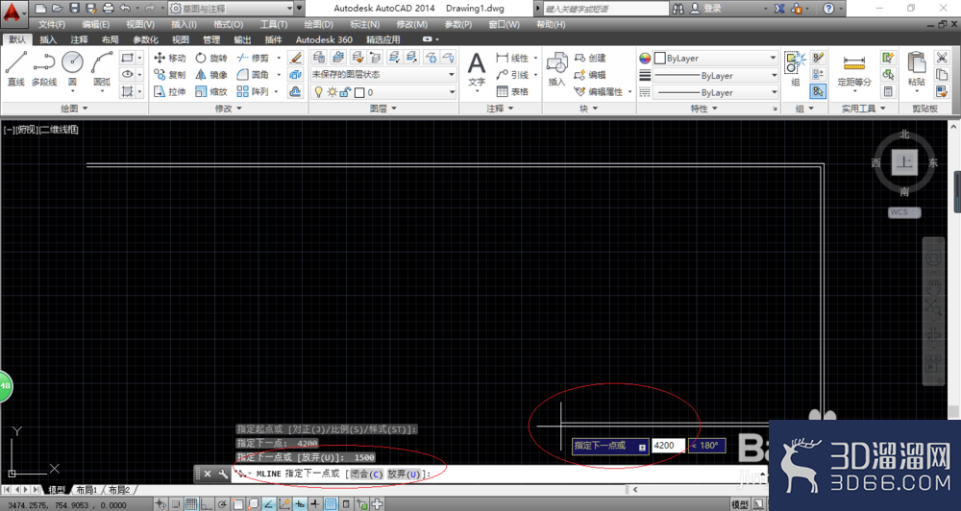Toggle Object Snap in status bar

237,504
